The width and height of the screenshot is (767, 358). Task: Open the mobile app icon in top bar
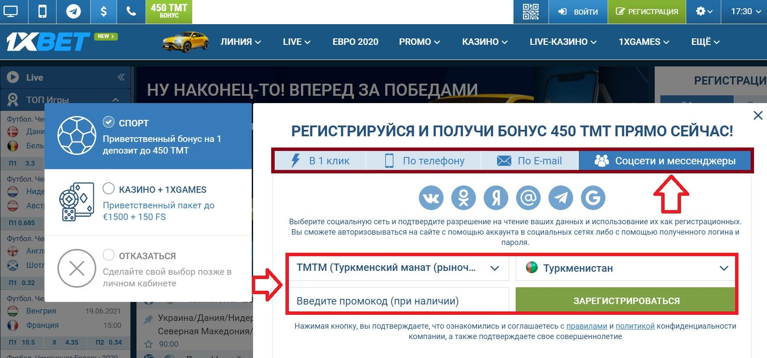click(x=42, y=11)
